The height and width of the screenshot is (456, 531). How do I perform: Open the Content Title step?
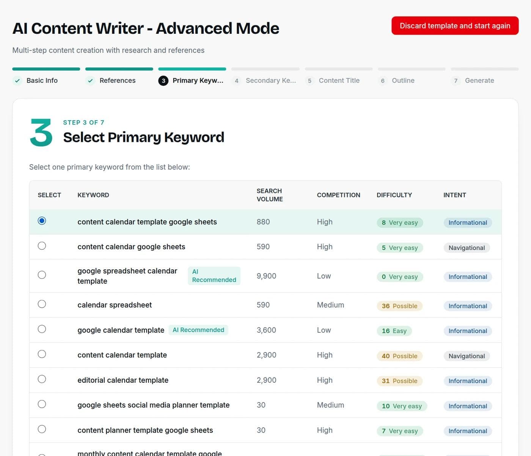click(339, 80)
